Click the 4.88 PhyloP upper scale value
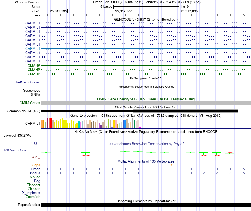Viewport: 251px width, 211px height. (34, 143)
